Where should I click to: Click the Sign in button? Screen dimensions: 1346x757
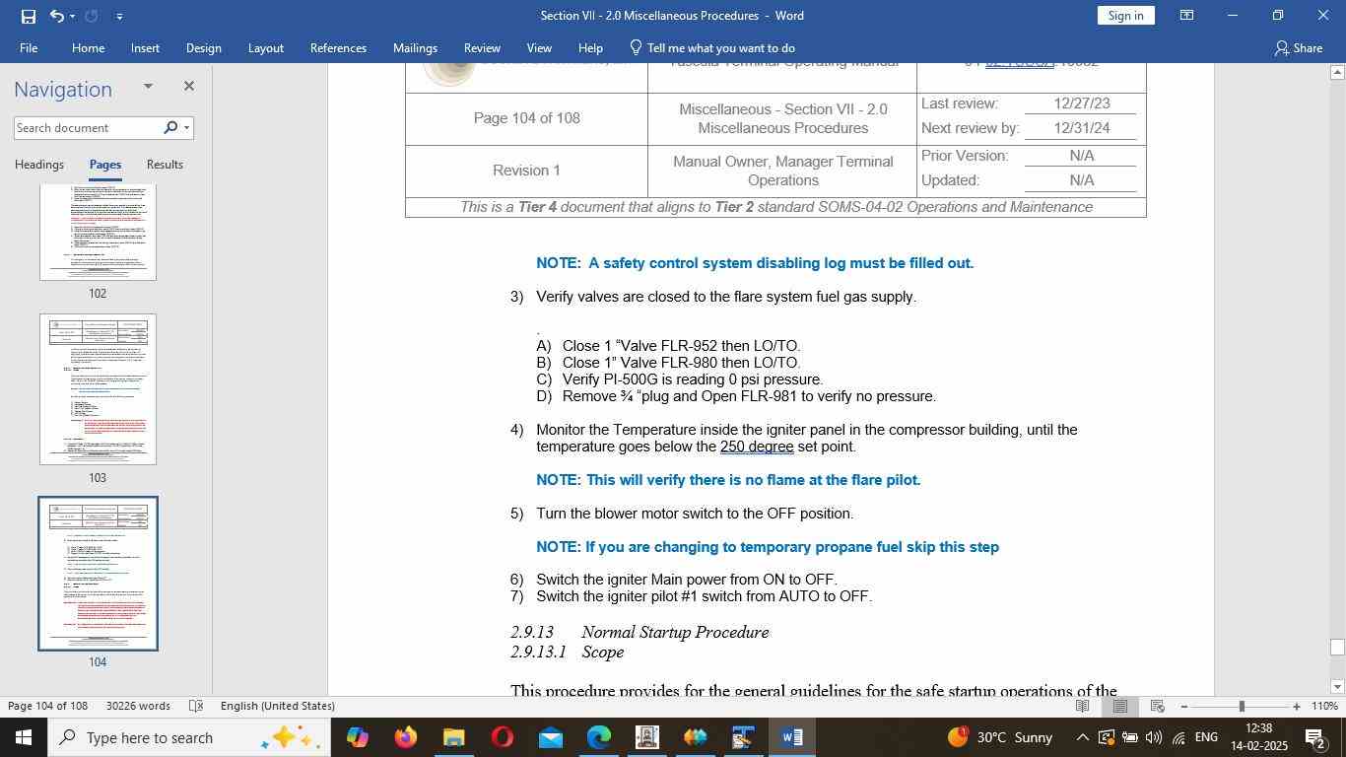tap(1125, 16)
